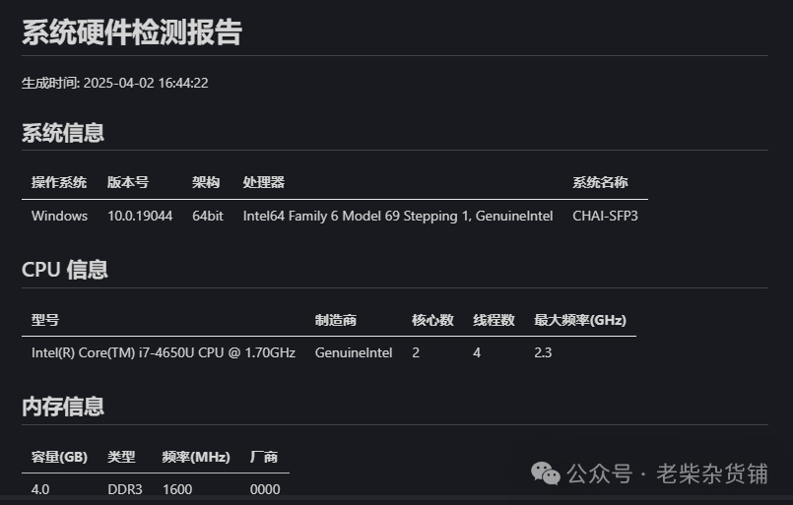Click the 处理器 column header
The image size is (793, 505).
pos(263,182)
